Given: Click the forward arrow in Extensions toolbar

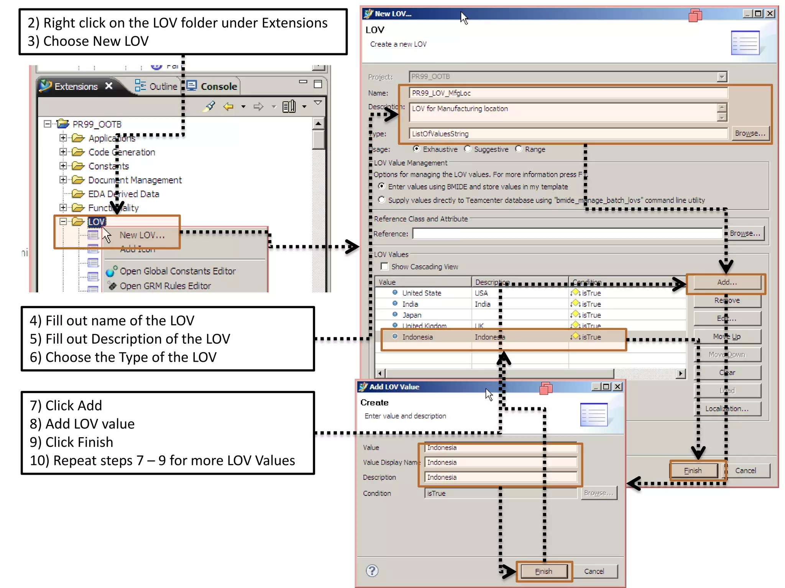Looking at the screenshot, I should tap(258, 106).
